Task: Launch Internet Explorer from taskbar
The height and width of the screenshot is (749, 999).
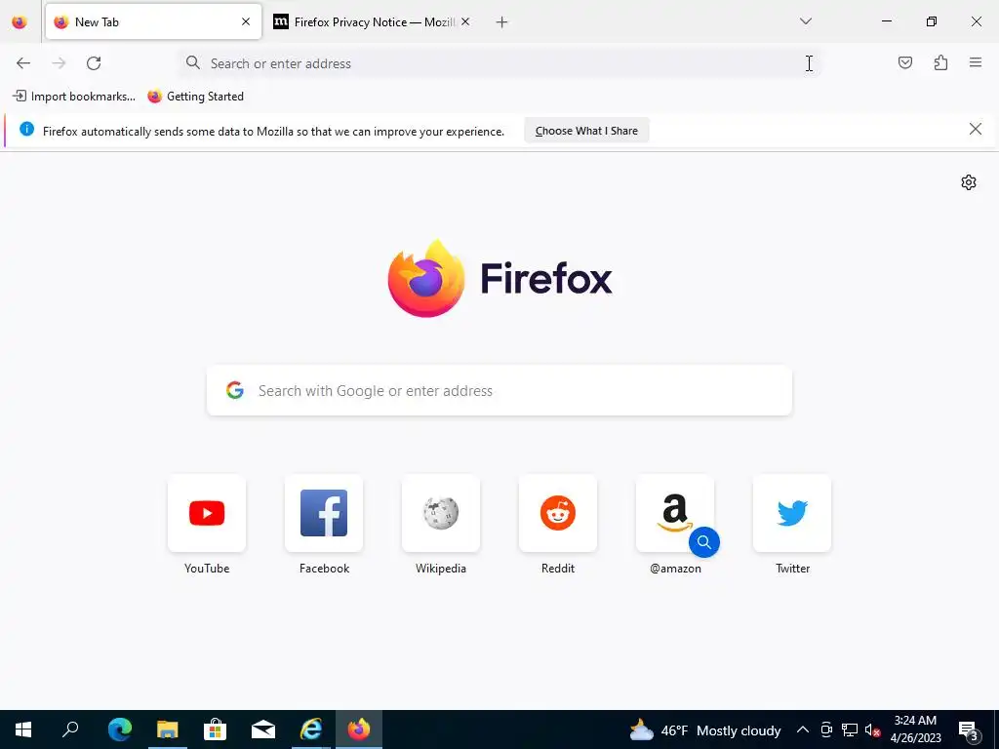Action: (x=311, y=729)
